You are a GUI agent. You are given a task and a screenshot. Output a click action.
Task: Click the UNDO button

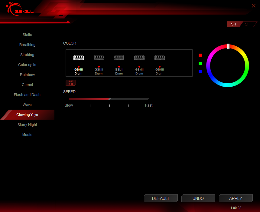(x=198, y=198)
